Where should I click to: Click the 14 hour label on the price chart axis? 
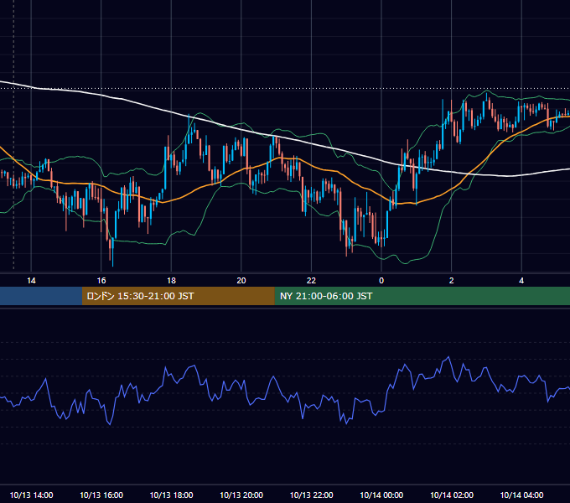[x=31, y=281]
